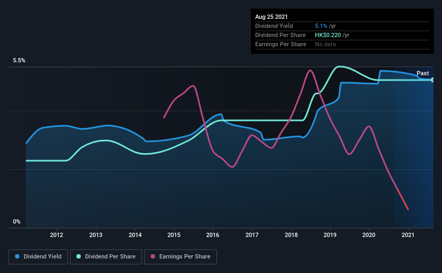Click the HK$0.220 dividend per share value
Image resolution: width=442 pixels, height=273 pixels.
coord(328,35)
